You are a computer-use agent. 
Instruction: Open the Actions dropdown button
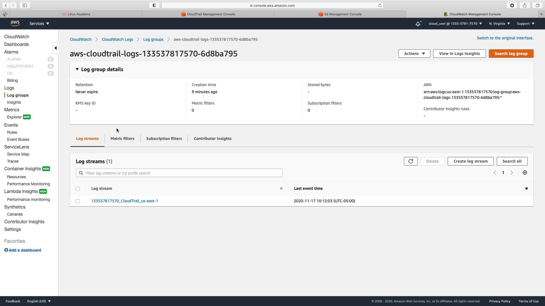point(414,54)
